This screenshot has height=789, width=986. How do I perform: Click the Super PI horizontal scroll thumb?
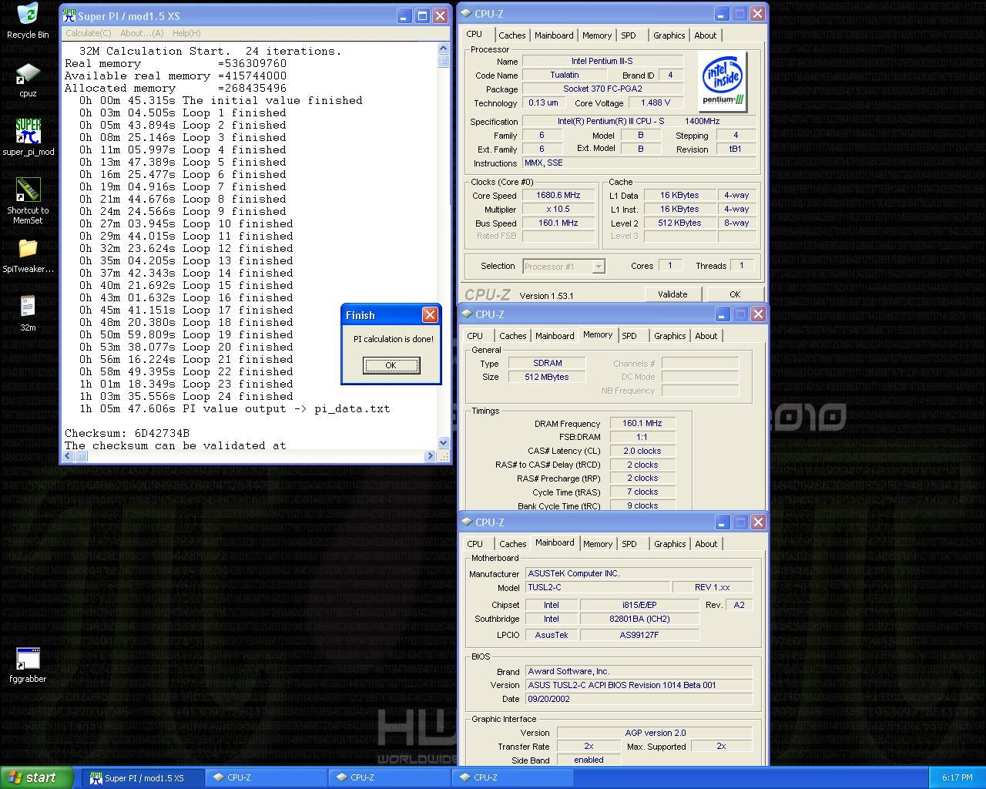click(80, 456)
